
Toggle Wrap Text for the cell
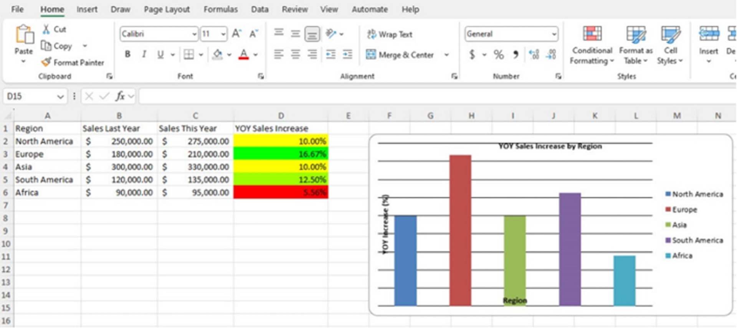point(390,34)
